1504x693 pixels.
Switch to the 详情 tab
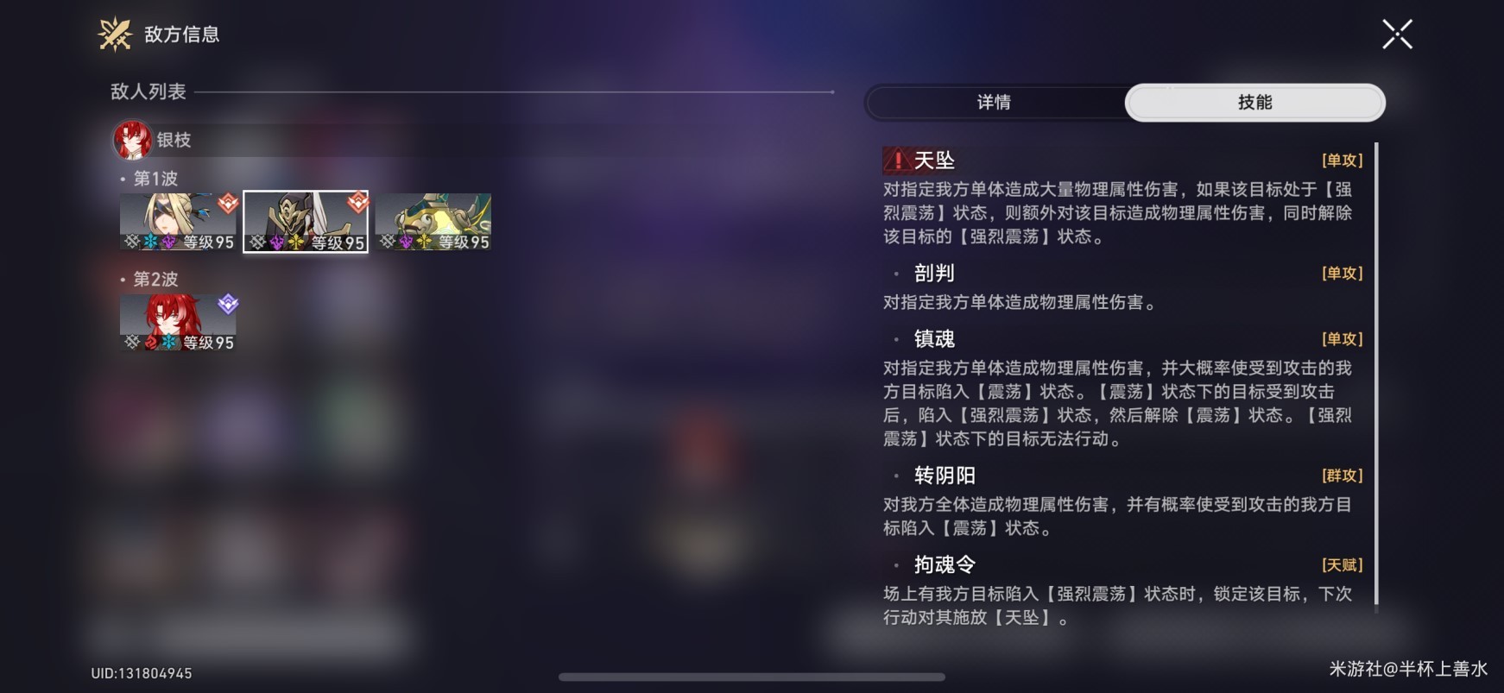(x=995, y=103)
